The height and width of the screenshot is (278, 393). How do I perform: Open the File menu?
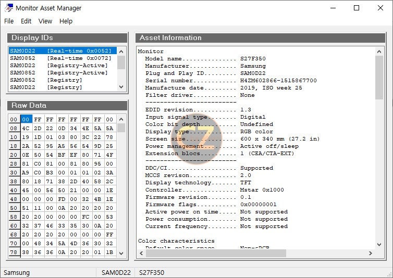point(9,21)
